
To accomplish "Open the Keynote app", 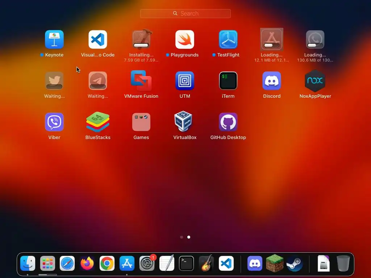I will [54, 39].
